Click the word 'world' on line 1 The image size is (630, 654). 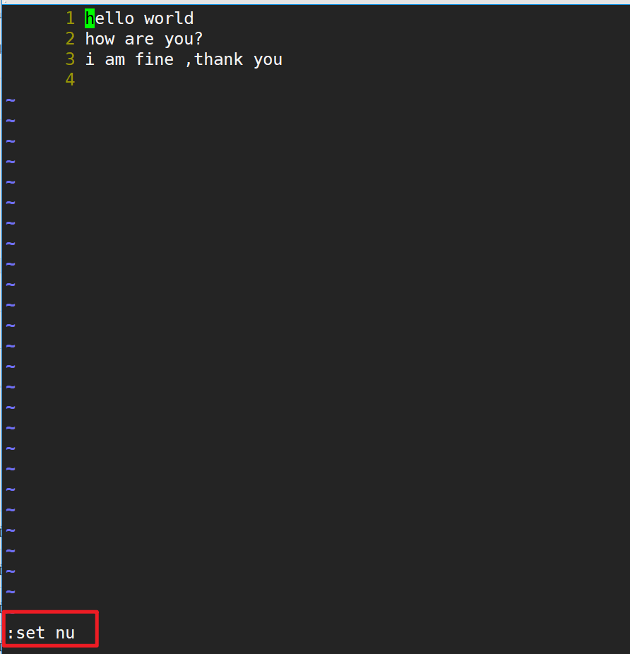point(169,18)
